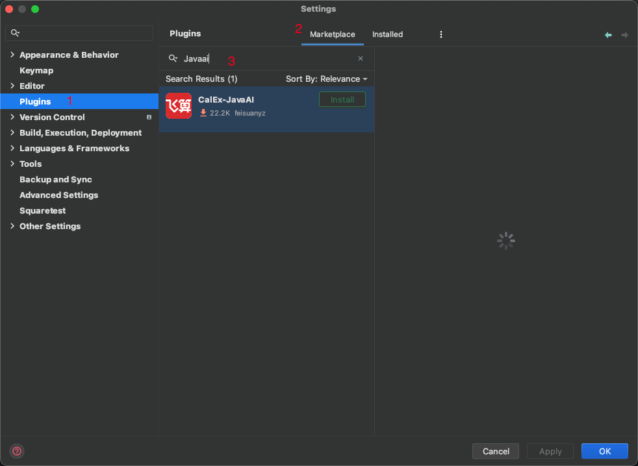The height and width of the screenshot is (466, 638).
Task: Click the Apply button
Action: pos(550,451)
